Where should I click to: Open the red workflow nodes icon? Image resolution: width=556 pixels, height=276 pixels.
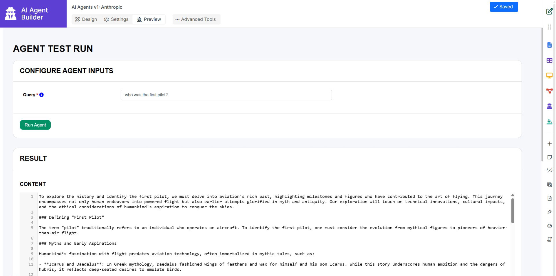click(x=549, y=91)
